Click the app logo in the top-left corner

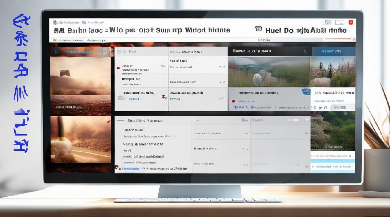click(54, 22)
